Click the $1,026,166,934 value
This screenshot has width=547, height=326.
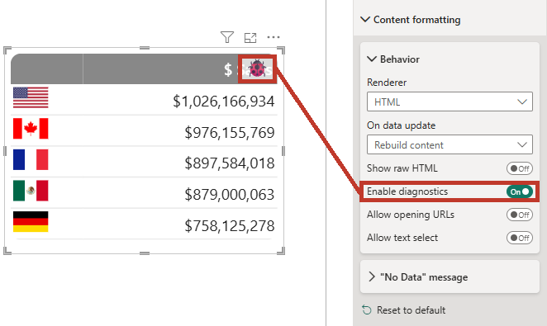pyautogui.click(x=224, y=102)
